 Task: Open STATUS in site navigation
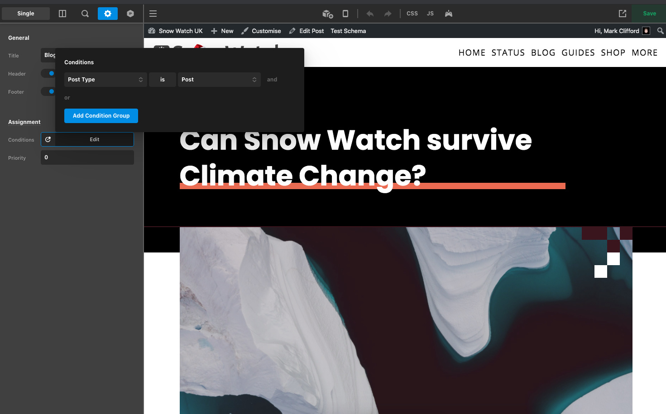pos(508,53)
